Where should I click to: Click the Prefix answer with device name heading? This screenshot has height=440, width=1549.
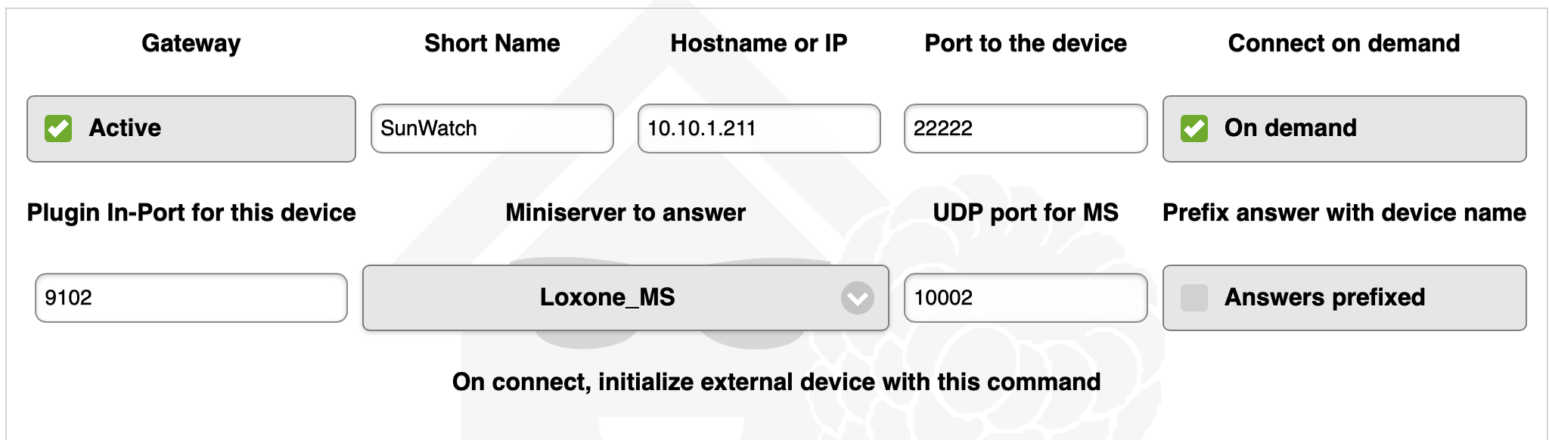point(1344,212)
